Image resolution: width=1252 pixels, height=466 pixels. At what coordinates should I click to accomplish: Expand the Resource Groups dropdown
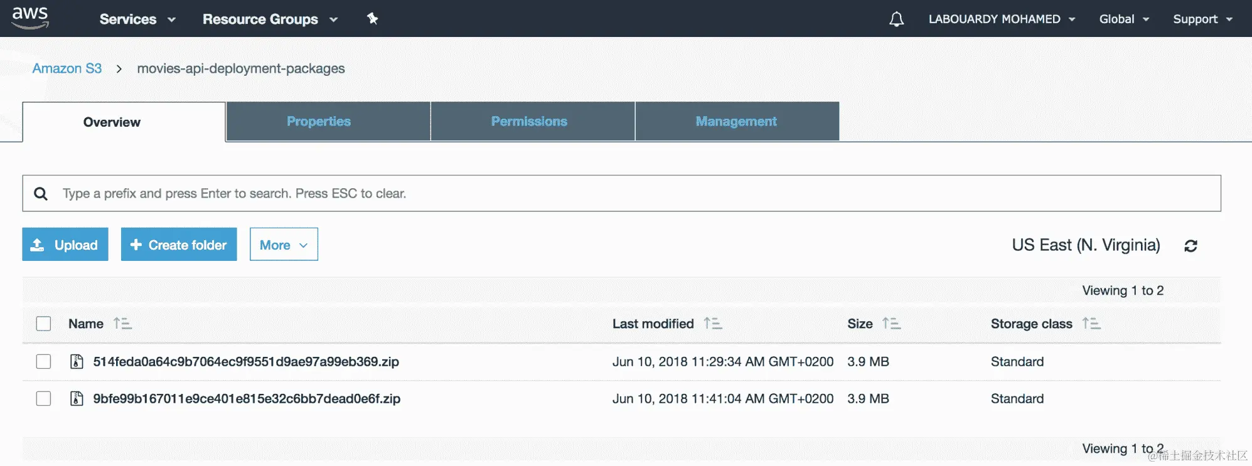point(270,19)
